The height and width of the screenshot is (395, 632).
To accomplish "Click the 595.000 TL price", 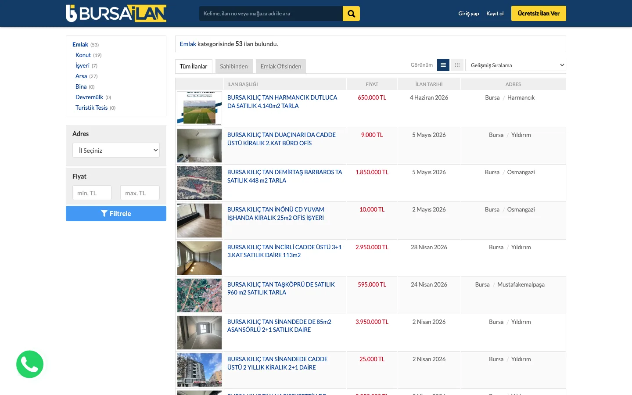I will (372, 284).
